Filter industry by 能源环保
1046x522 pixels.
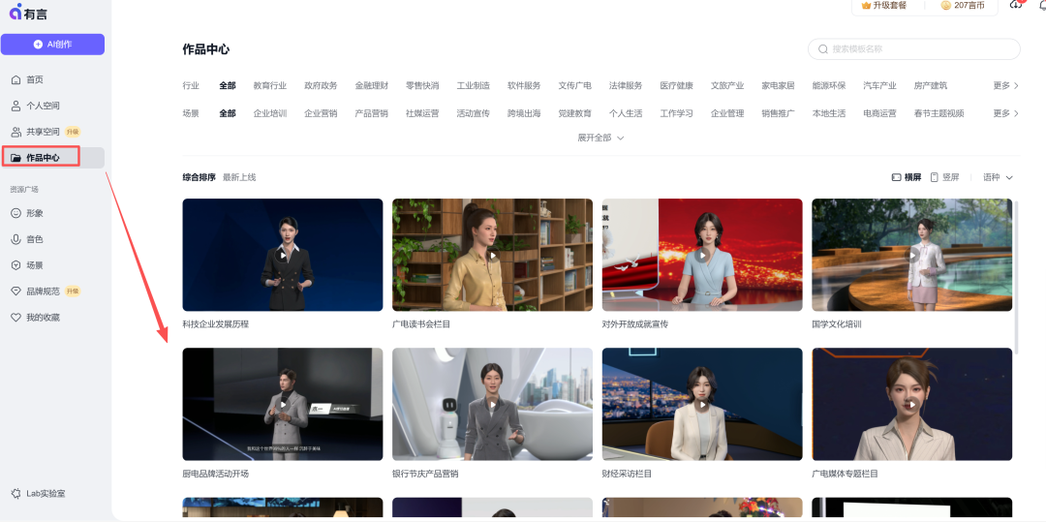coord(828,86)
